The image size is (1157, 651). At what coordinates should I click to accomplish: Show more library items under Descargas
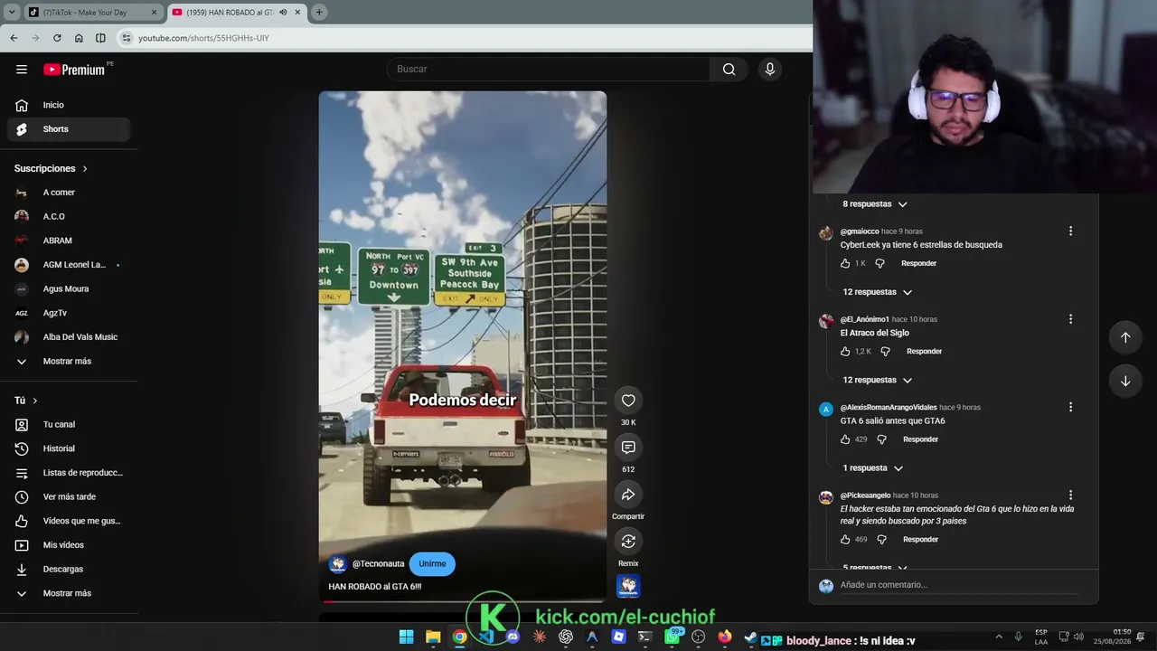click(x=69, y=593)
